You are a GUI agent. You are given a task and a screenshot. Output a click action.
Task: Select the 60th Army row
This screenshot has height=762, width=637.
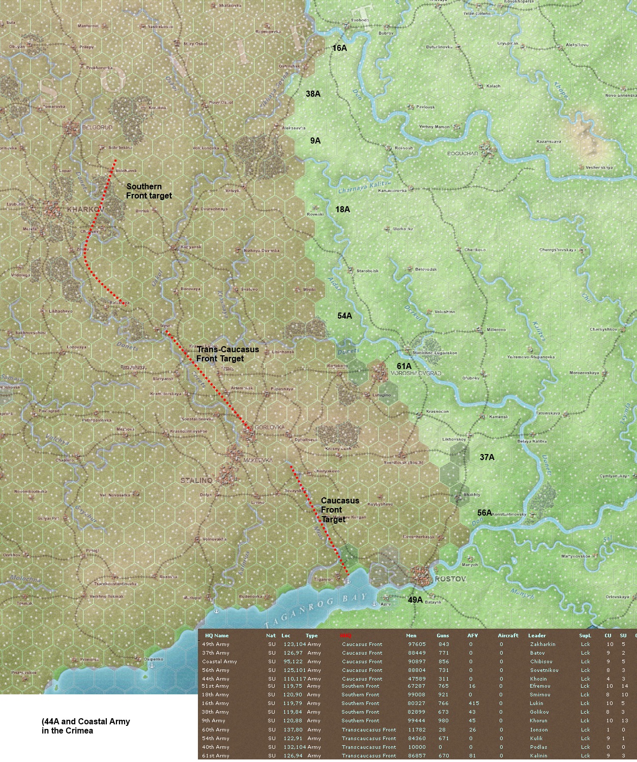pos(417,729)
